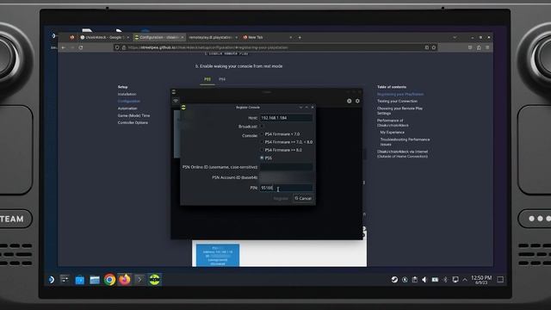This screenshot has width=551, height=310.
Task: Jump to Choosing your Remote Play Settings
Action: [x=399, y=111]
